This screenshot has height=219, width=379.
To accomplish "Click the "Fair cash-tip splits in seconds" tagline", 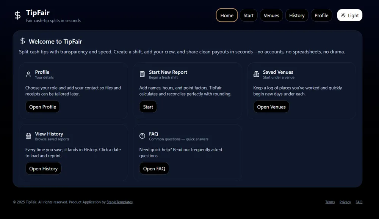I will coord(53,20).
